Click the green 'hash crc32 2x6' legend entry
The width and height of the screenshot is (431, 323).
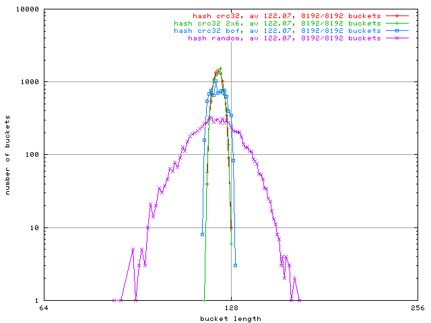click(x=277, y=24)
